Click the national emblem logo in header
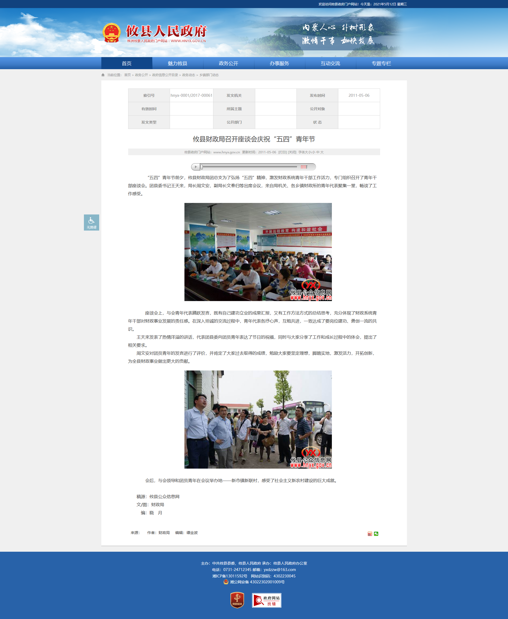This screenshot has height=619, width=508. [112, 33]
